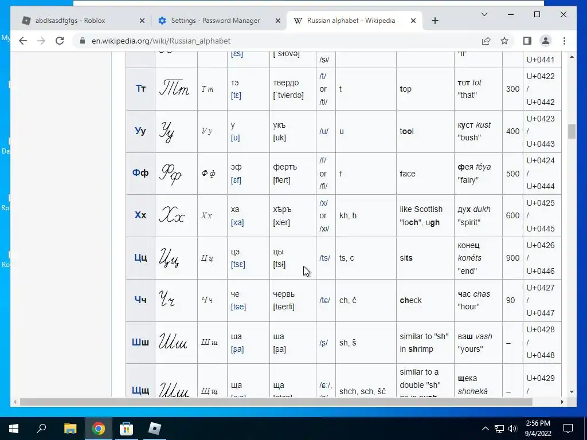Open File Explorer from taskbar
This screenshot has height=440, width=587.
[x=70, y=429]
